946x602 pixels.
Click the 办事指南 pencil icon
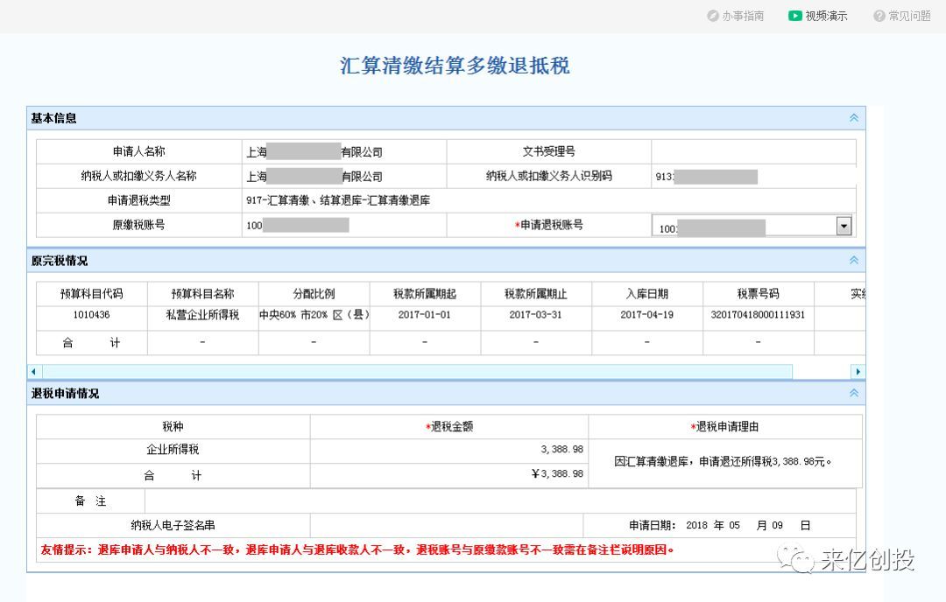pyautogui.click(x=713, y=16)
